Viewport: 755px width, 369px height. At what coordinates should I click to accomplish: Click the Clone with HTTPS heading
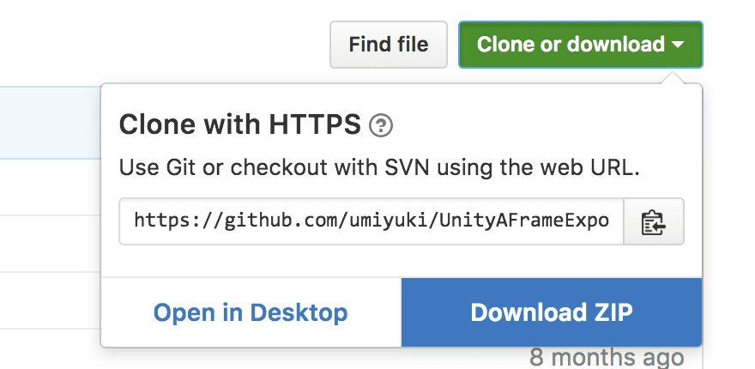point(239,124)
